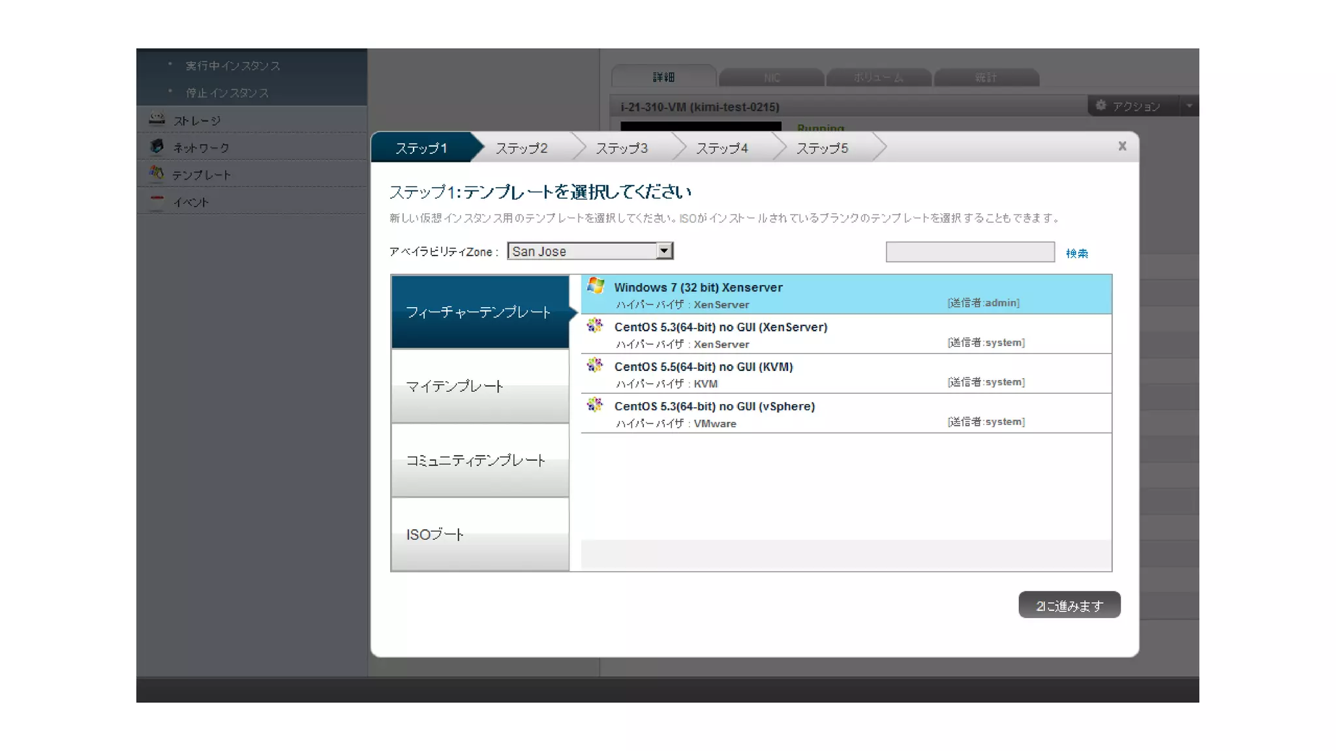Close the template wizard dialog
The image size is (1336, 751).
(1122, 147)
